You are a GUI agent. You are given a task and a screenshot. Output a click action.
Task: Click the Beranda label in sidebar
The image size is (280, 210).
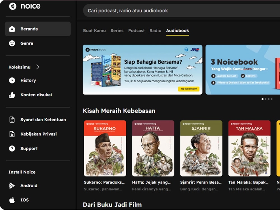(x=29, y=29)
